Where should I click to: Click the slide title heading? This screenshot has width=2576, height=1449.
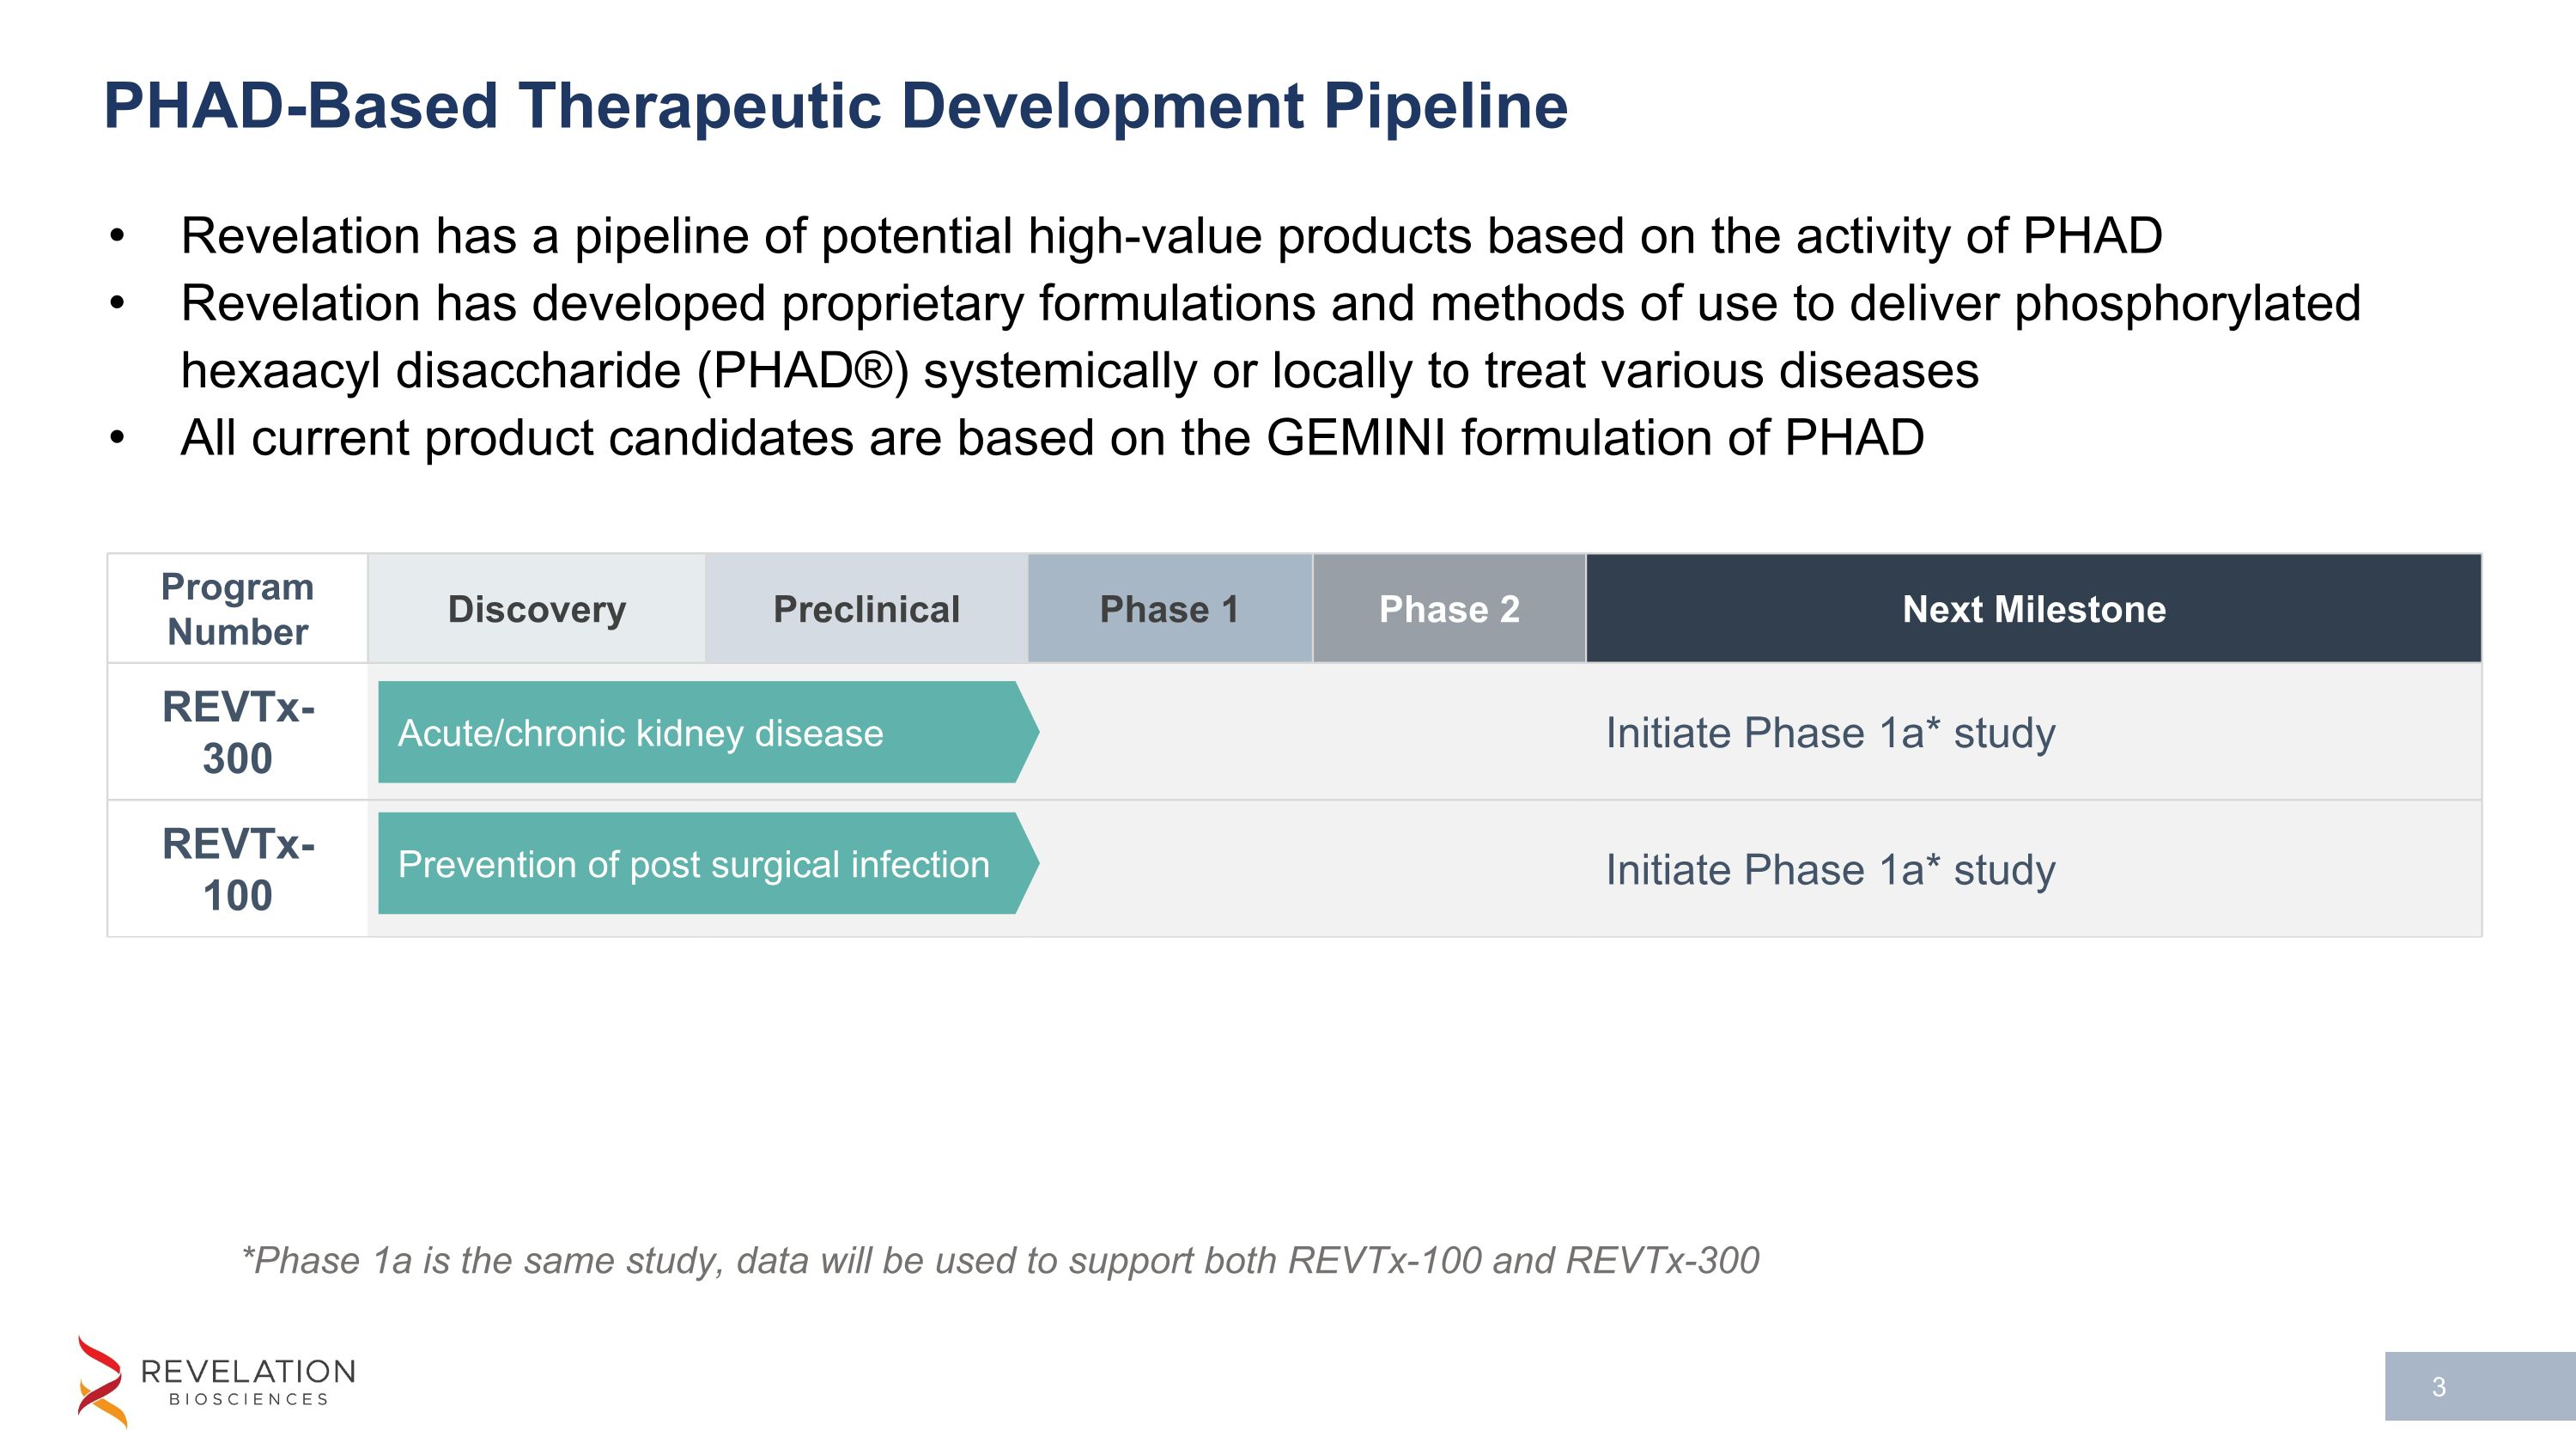835,106
